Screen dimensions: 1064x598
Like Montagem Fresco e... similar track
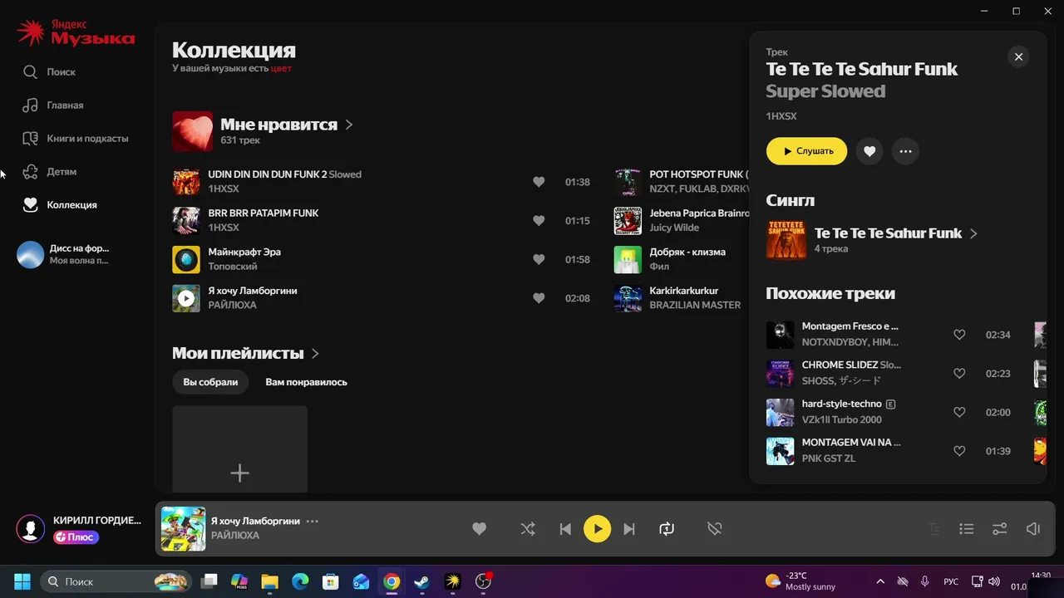959,335
